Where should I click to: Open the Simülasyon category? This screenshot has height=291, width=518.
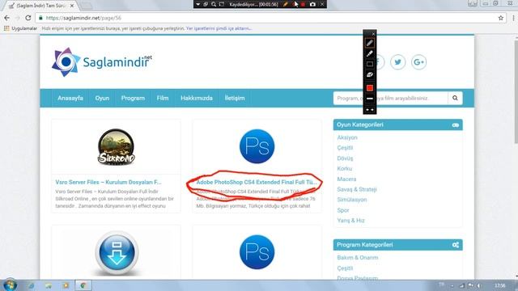click(352, 200)
